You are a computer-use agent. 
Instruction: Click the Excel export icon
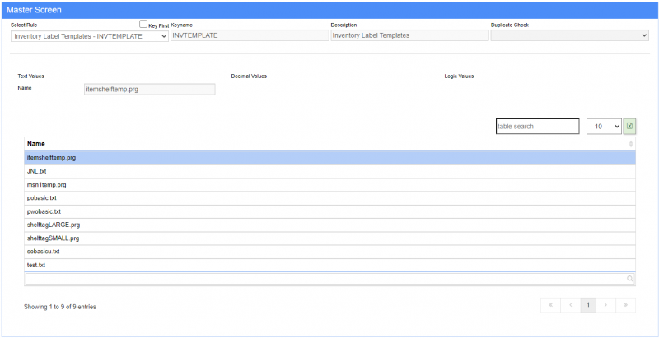[629, 127]
